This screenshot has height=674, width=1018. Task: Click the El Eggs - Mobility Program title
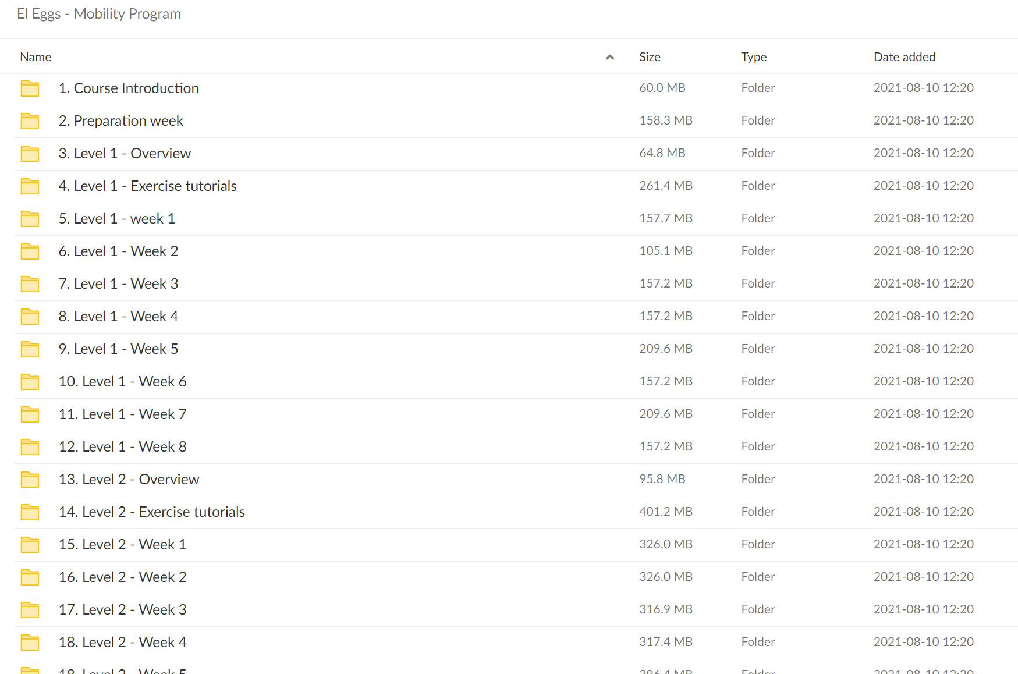99,13
